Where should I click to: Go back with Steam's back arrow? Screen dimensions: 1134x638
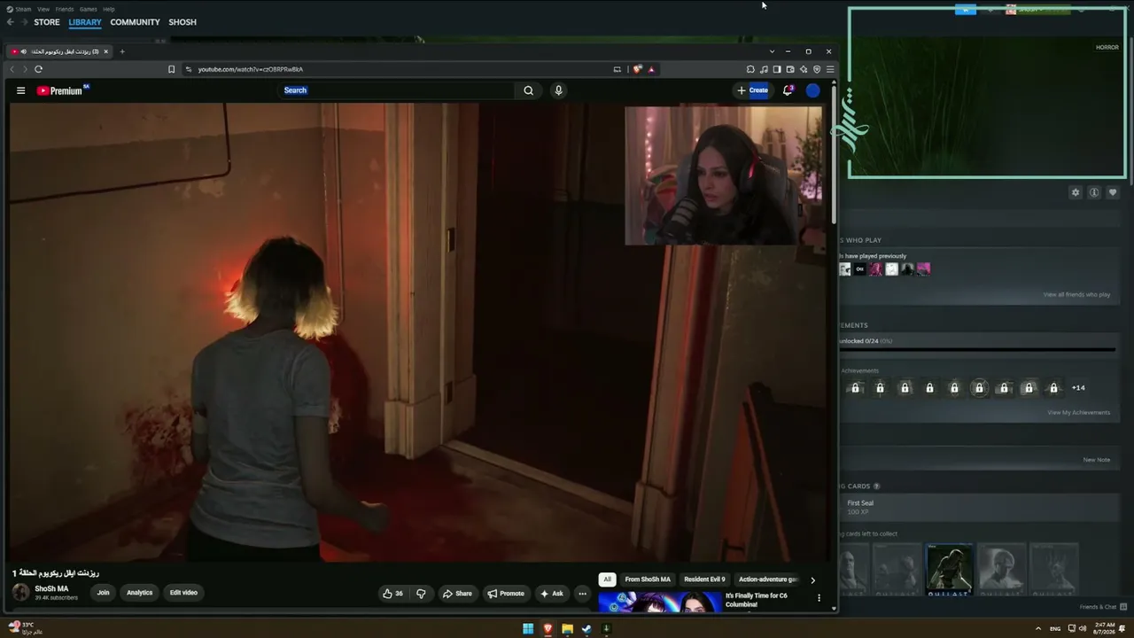point(11,22)
